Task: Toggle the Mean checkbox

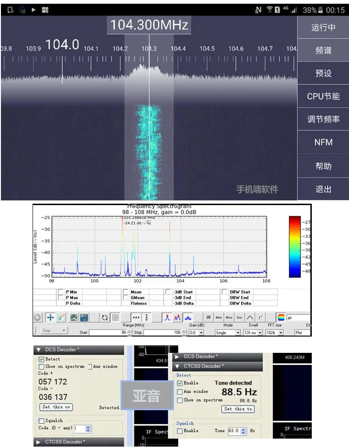Action: (x=125, y=292)
